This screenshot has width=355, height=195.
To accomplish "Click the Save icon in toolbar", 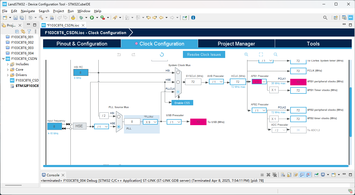I will tap(15, 18).
